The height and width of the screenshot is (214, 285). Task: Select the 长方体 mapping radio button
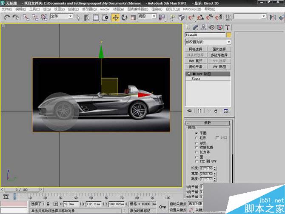(196, 152)
